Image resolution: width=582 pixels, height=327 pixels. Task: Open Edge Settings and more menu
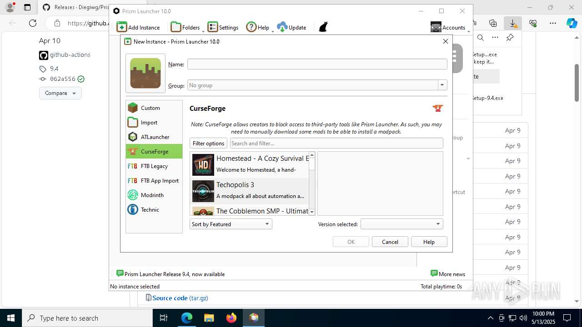pyautogui.click(x=552, y=23)
